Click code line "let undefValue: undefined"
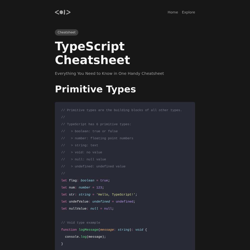250x250 pixels. (x=98, y=201)
